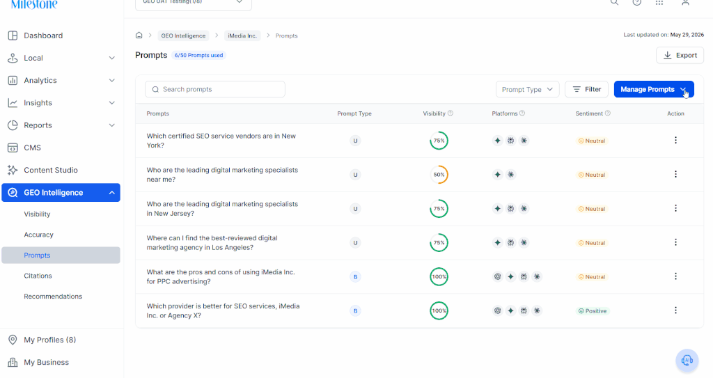Collapse the GEO Intelligence menu chevron
Image resolution: width=713 pixels, height=378 pixels.
112,192
